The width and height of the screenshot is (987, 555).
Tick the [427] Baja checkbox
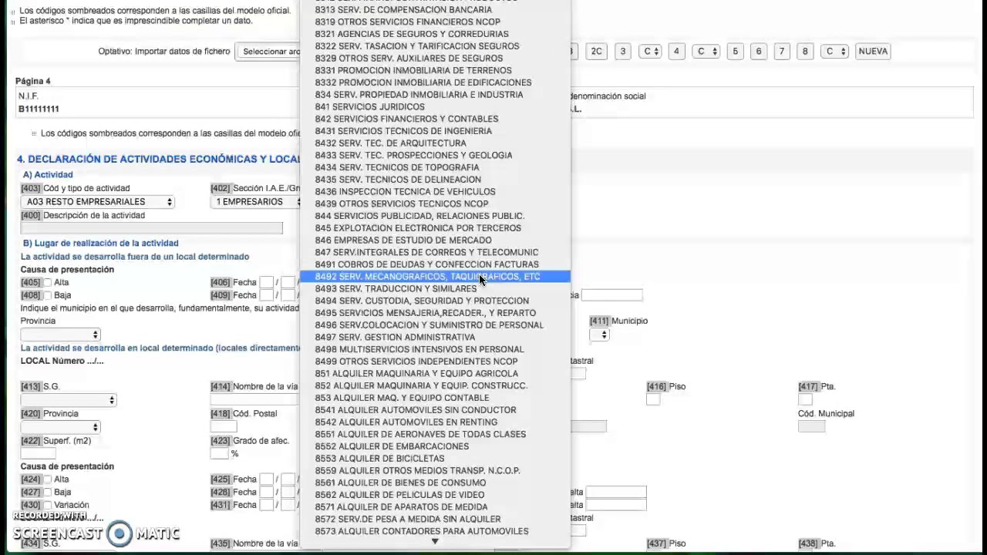point(48,492)
